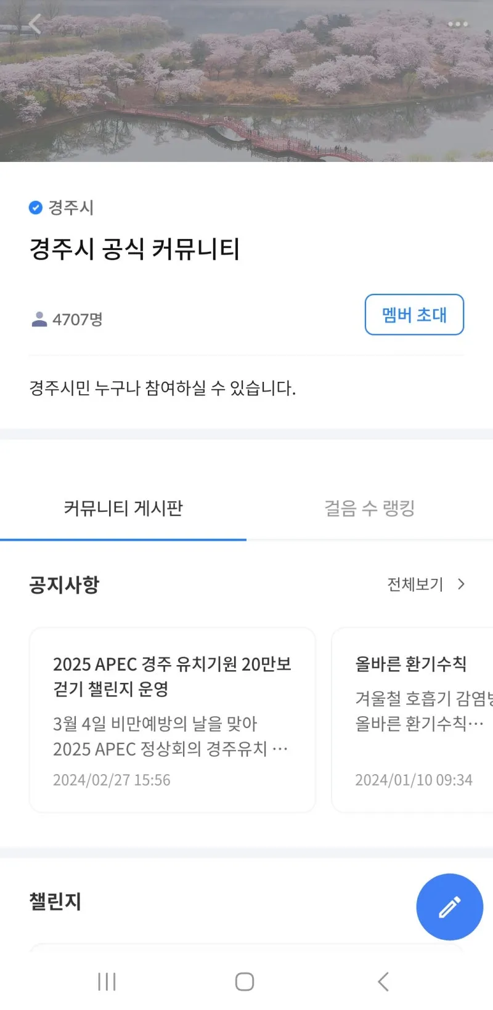Viewport: 493px width, 1010px height.
Task: Tap the 공지사항 section heading
Action: click(x=64, y=584)
